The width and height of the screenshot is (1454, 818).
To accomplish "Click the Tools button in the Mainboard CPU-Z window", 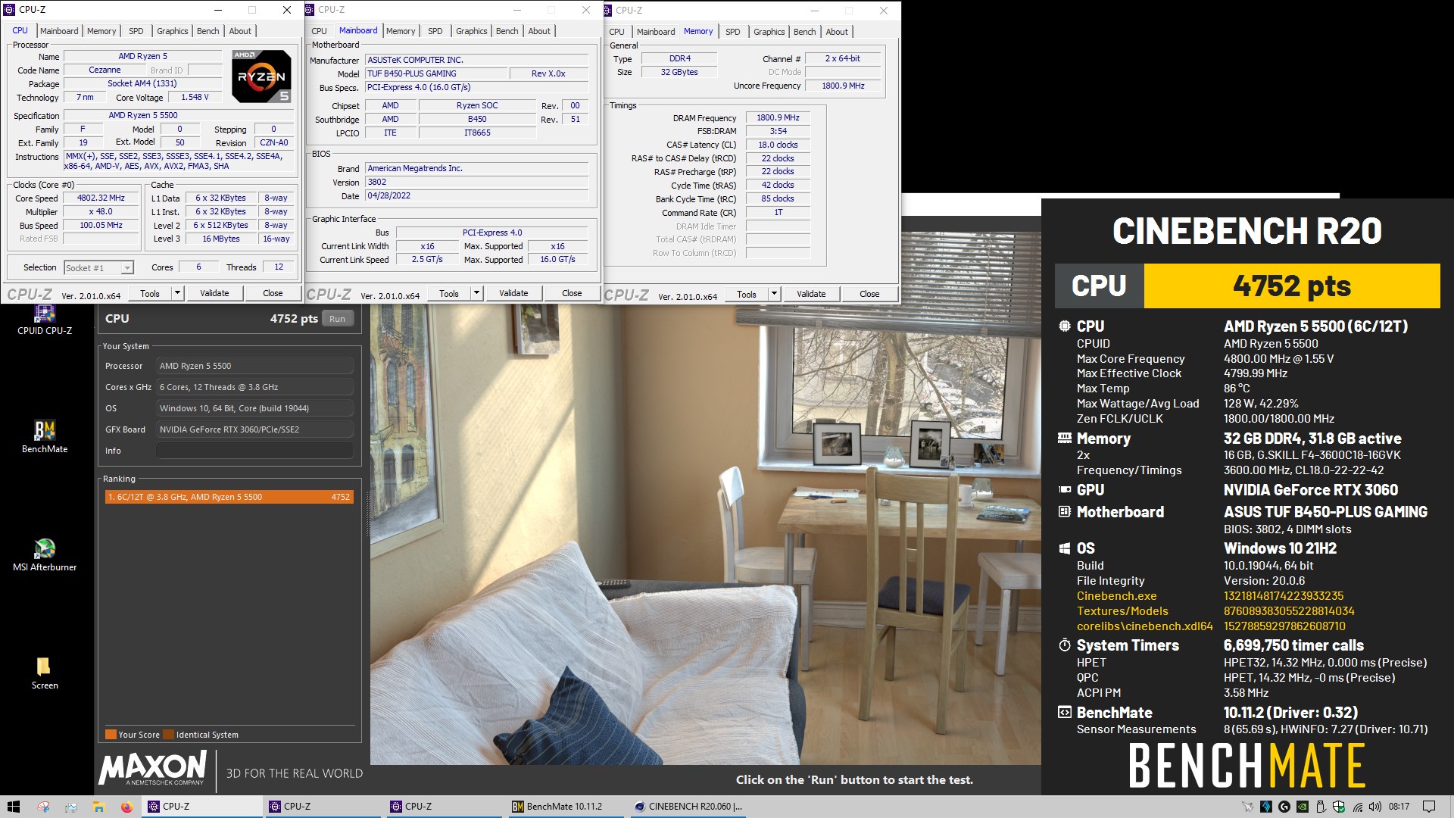I will pyautogui.click(x=449, y=293).
